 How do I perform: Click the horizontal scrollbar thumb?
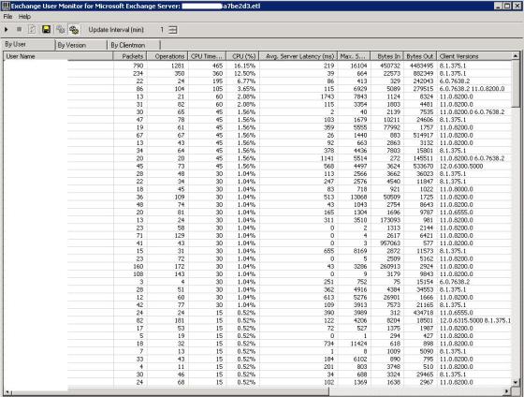169,391
